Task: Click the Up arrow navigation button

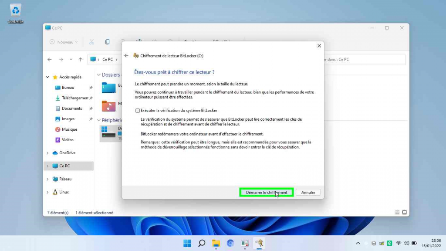Action: pos(81,59)
